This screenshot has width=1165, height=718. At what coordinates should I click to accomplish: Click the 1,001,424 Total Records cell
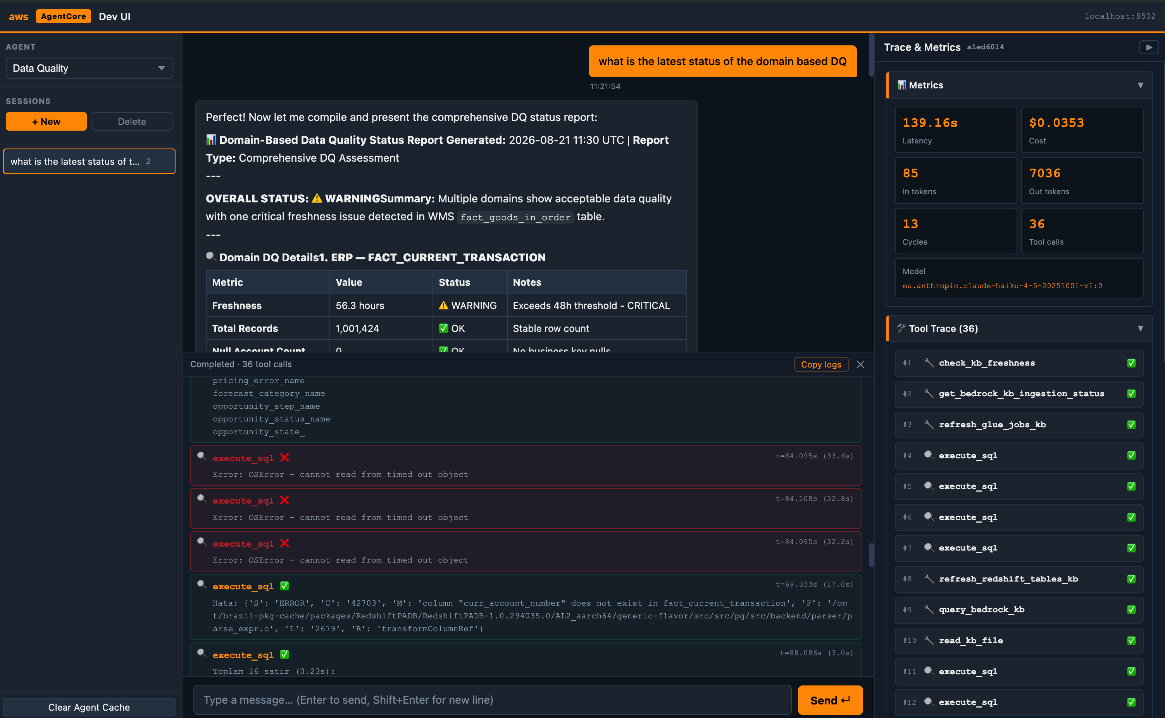pos(381,328)
